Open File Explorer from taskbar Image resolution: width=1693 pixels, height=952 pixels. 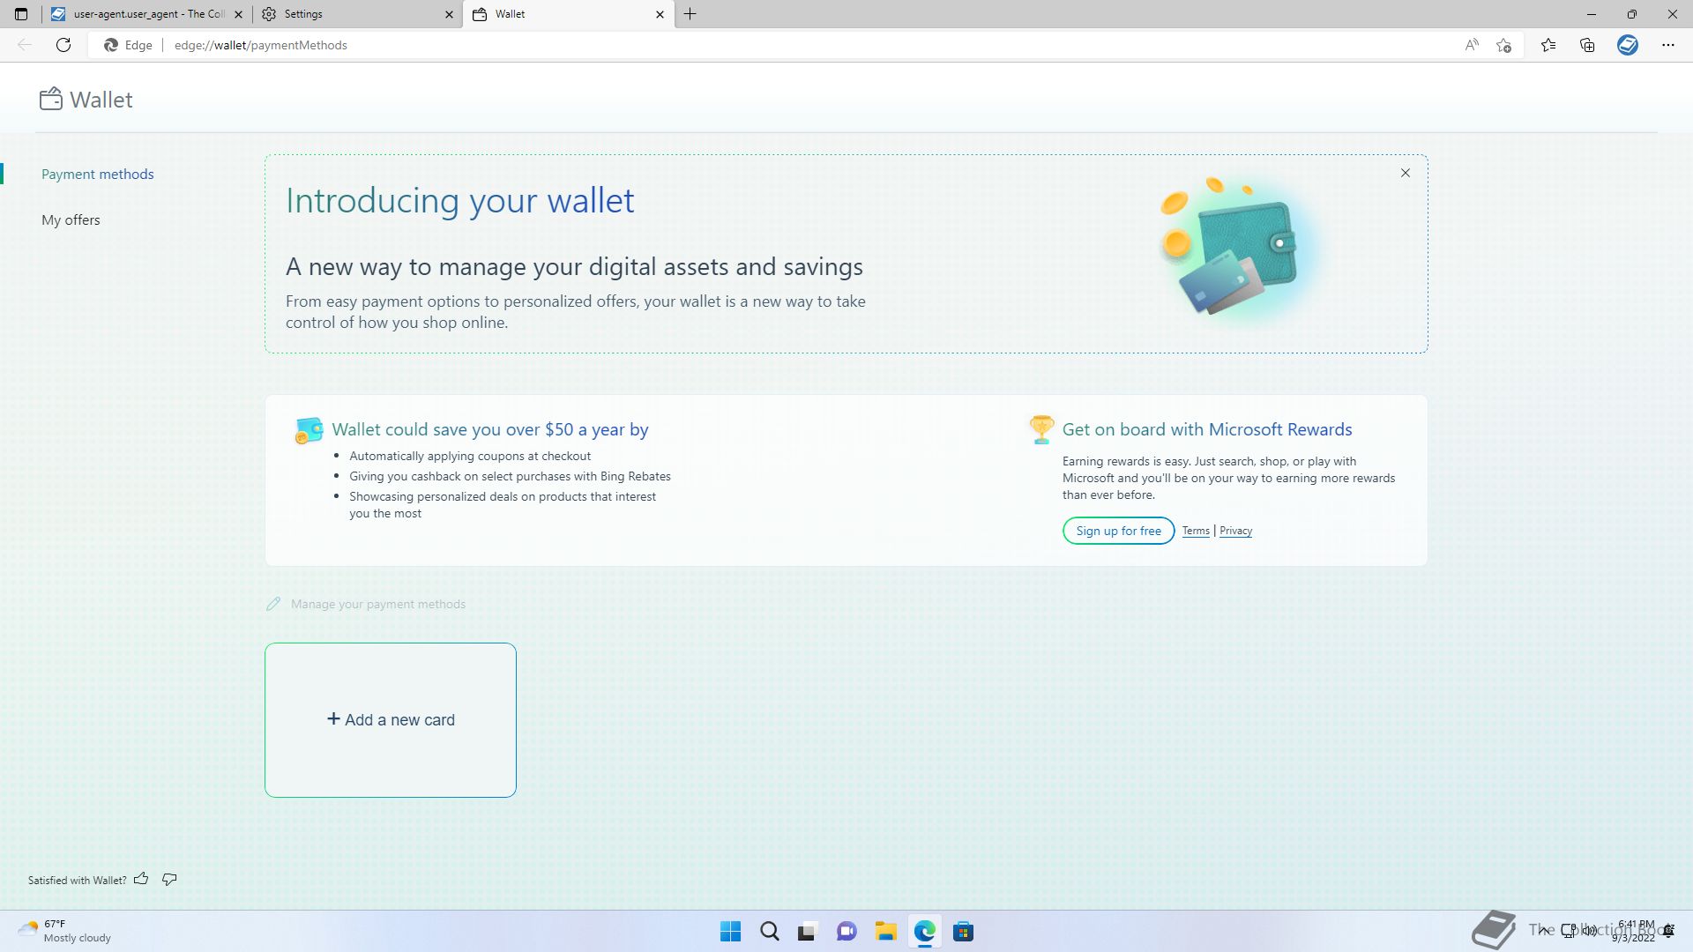tap(885, 932)
